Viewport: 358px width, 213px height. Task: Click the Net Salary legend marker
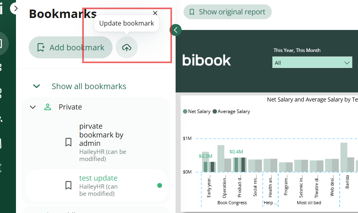pyautogui.click(x=185, y=111)
